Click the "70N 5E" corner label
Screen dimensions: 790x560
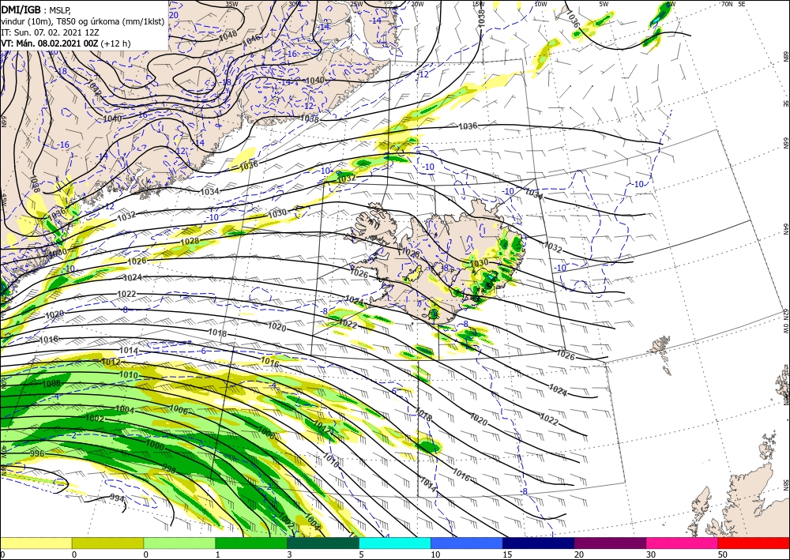(x=733, y=4)
